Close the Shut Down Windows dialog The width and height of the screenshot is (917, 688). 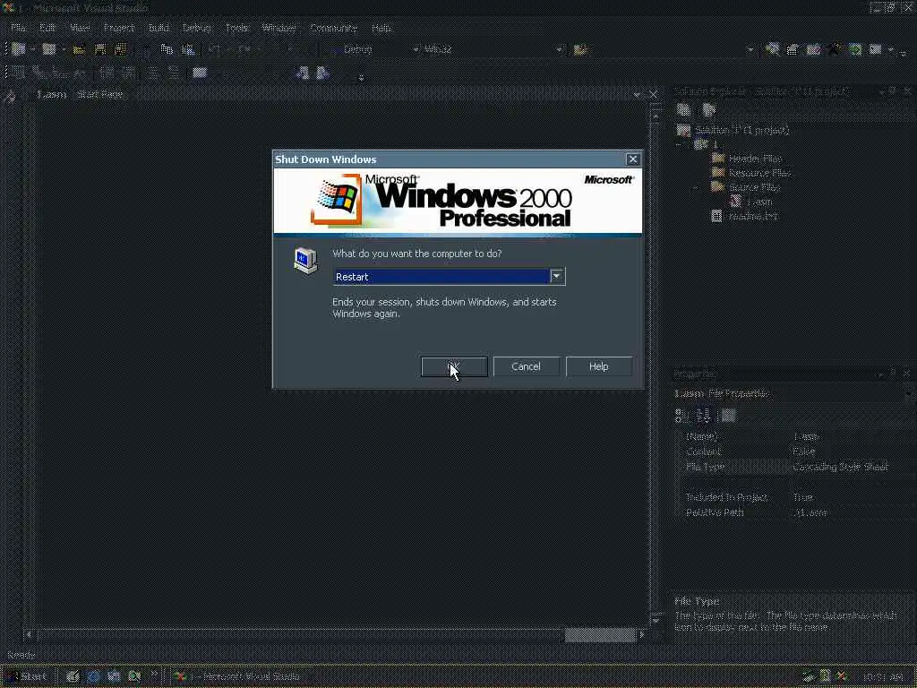tap(633, 159)
